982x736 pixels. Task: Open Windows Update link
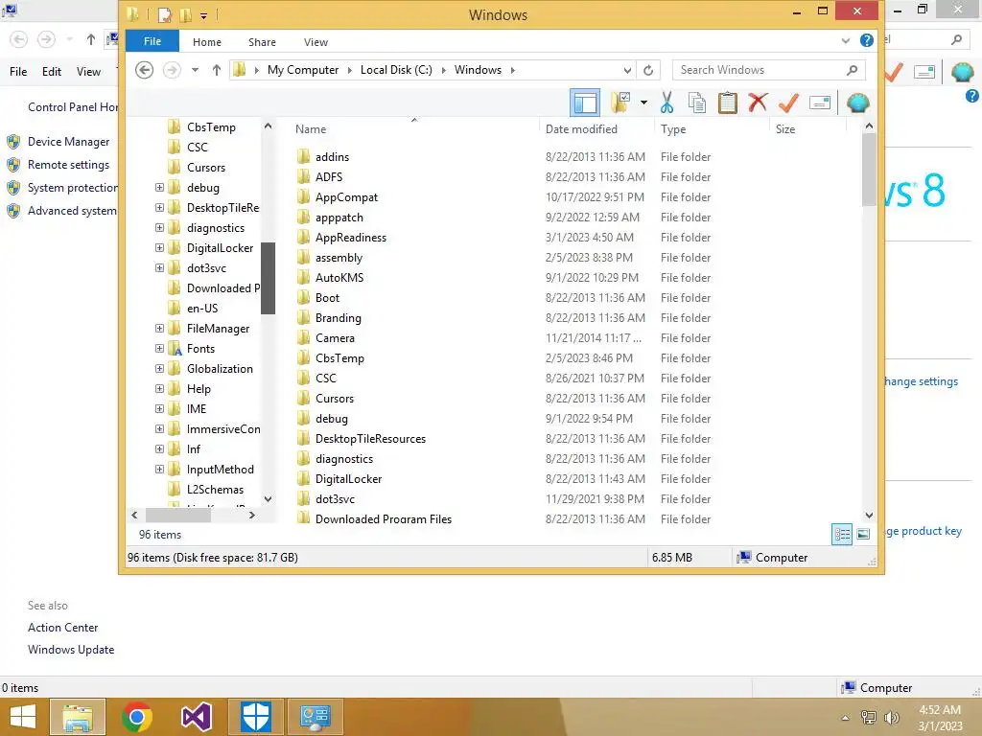pyautogui.click(x=71, y=650)
